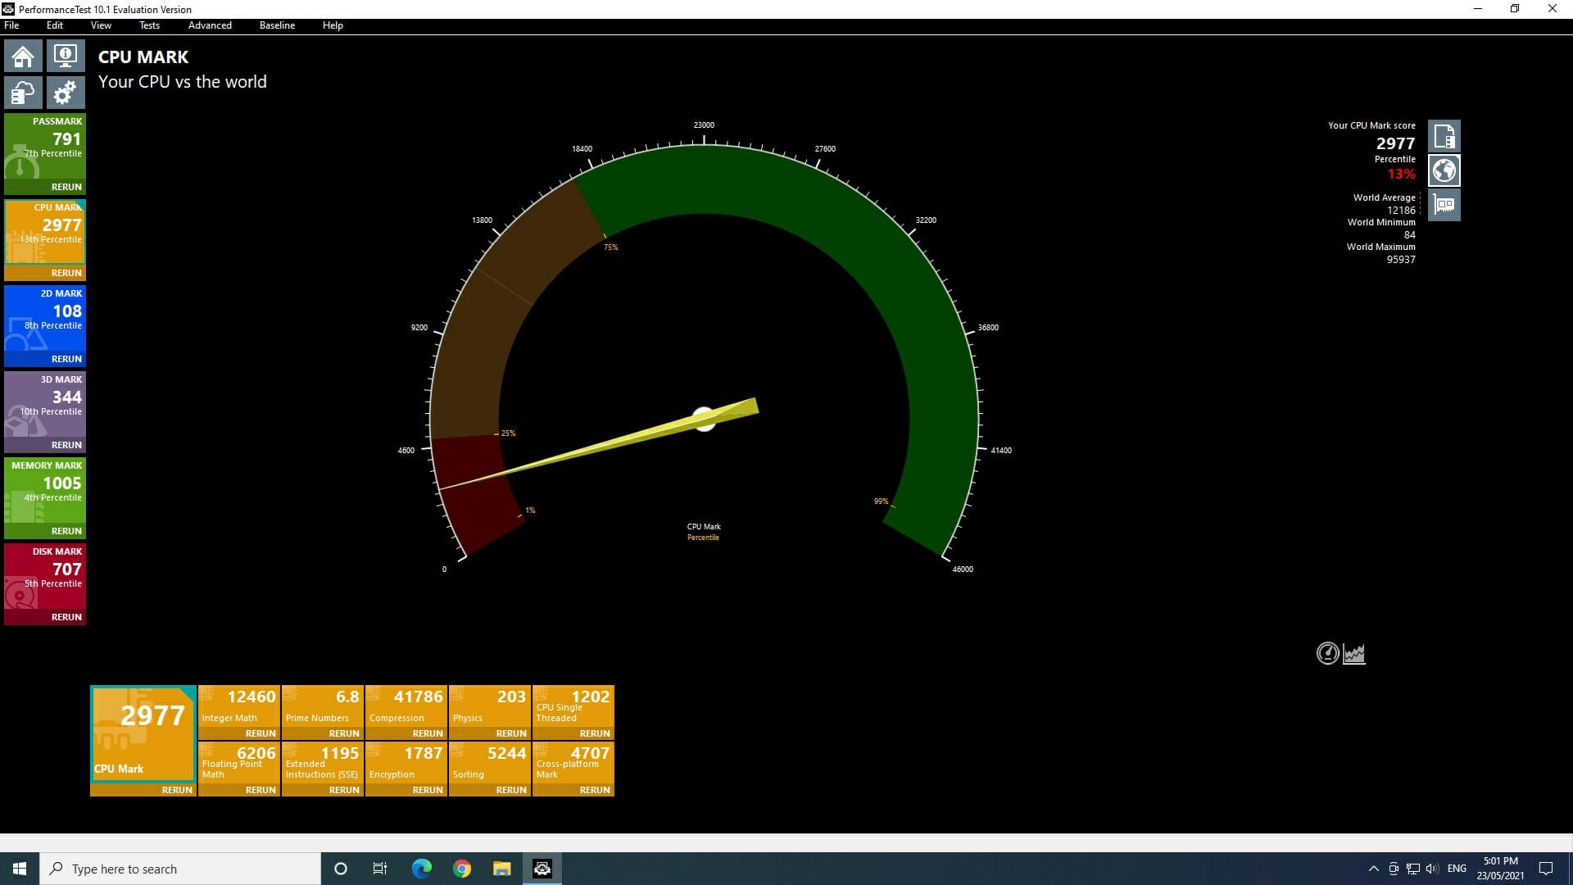This screenshot has height=885, width=1573.
Task: Click the cloud upload baseline icon
Action: pyautogui.click(x=23, y=93)
